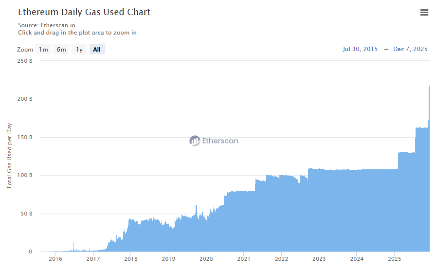Image resolution: width=436 pixels, height=270 pixels.
Task: Click the Dec 7, 2025 end date
Action: click(410, 49)
